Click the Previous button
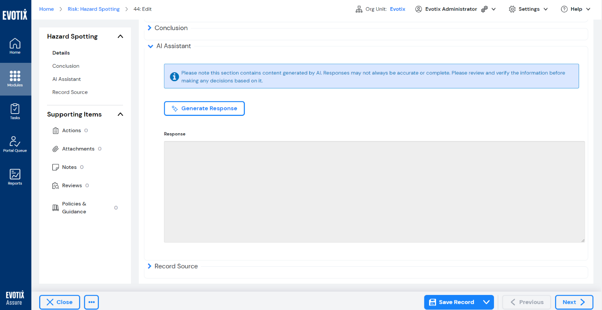The image size is (602, 310). 527,302
